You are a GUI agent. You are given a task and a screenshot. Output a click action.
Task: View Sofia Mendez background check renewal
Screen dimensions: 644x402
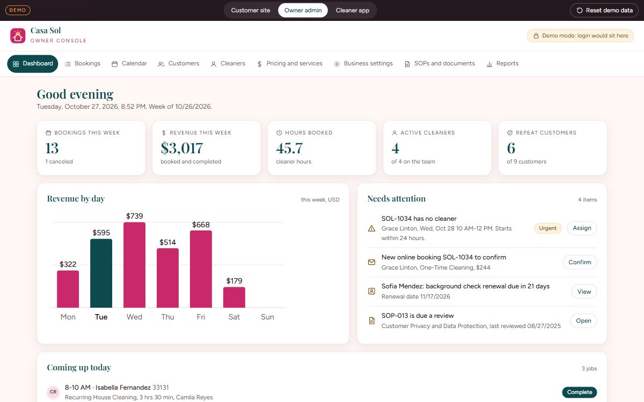(584, 292)
